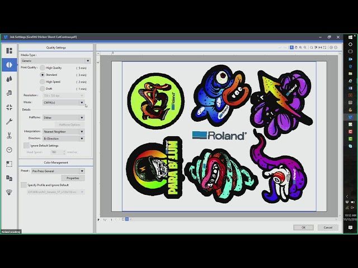
Task: Open the ink drops color adjustment icon
Action: 9,79
